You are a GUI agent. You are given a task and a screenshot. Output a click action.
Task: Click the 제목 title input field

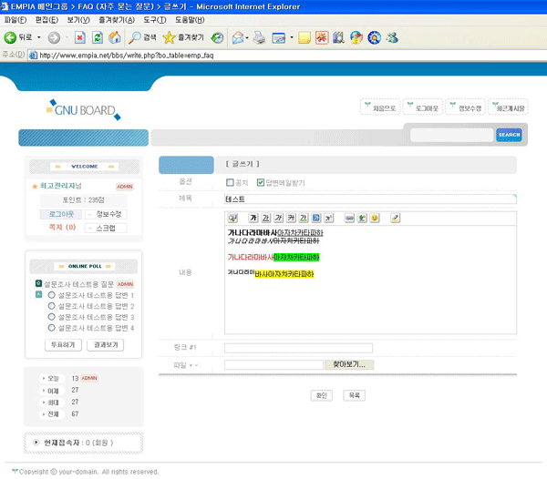tap(369, 198)
